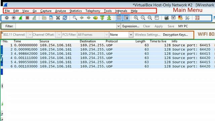The image size is (215, 121).
Task: Open the File menu
Action: pos(7,11)
